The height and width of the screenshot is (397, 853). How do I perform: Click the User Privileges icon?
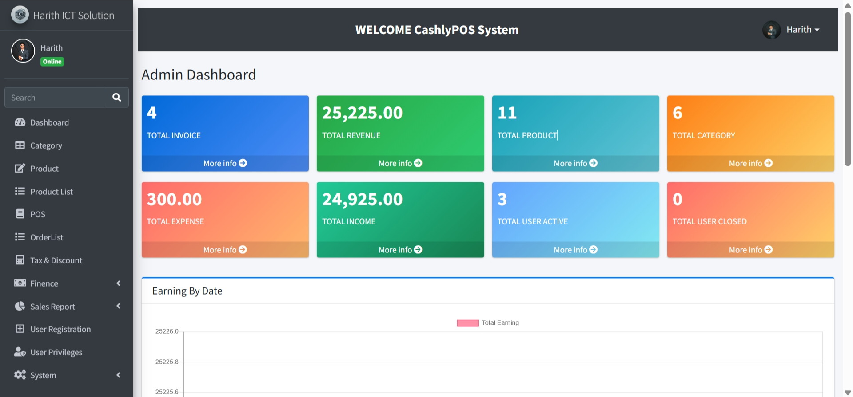pos(20,352)
